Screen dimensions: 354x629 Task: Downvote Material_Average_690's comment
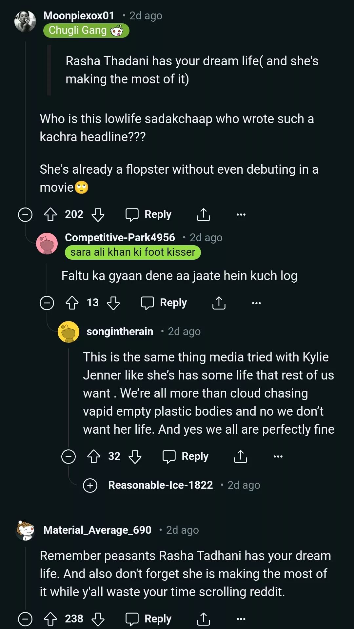tap(98, 619)
